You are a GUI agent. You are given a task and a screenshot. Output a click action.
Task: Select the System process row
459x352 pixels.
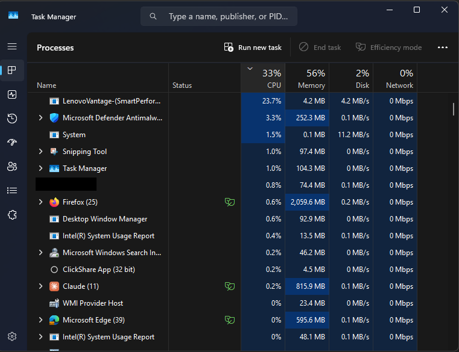[223, 135]
